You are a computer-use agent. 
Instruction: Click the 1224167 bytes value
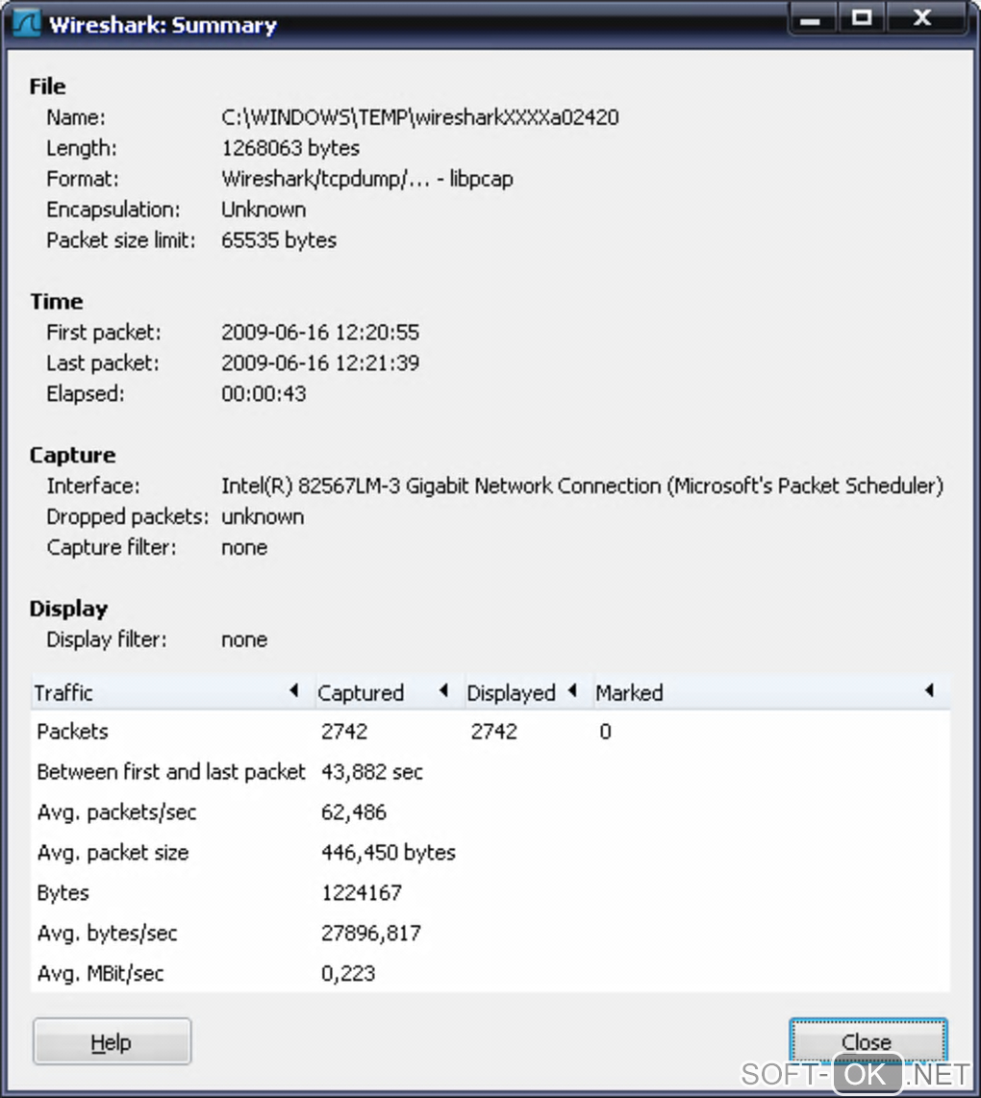[x=362, y=893]
